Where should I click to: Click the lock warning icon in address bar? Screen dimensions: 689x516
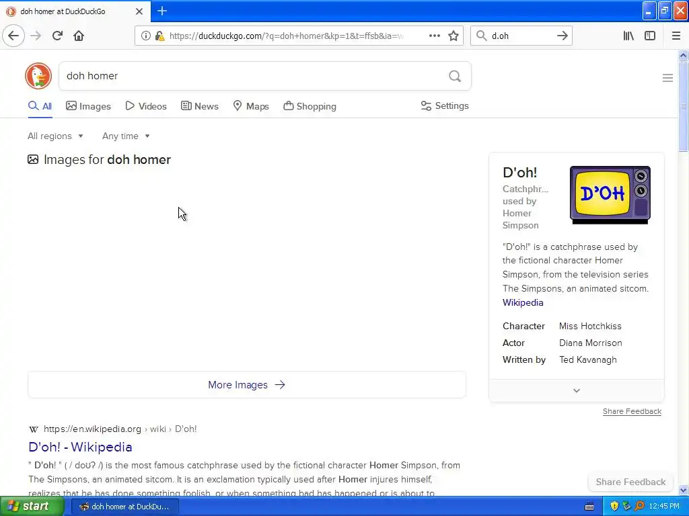(x=159, y=36)
